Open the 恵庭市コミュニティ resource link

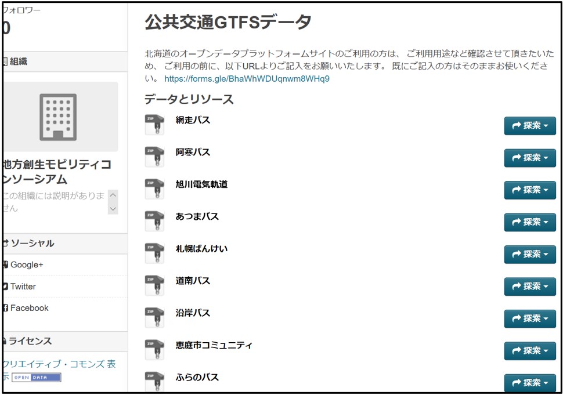214,345
